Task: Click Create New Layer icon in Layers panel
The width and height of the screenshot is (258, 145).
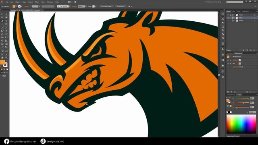Action: [251, 50]
